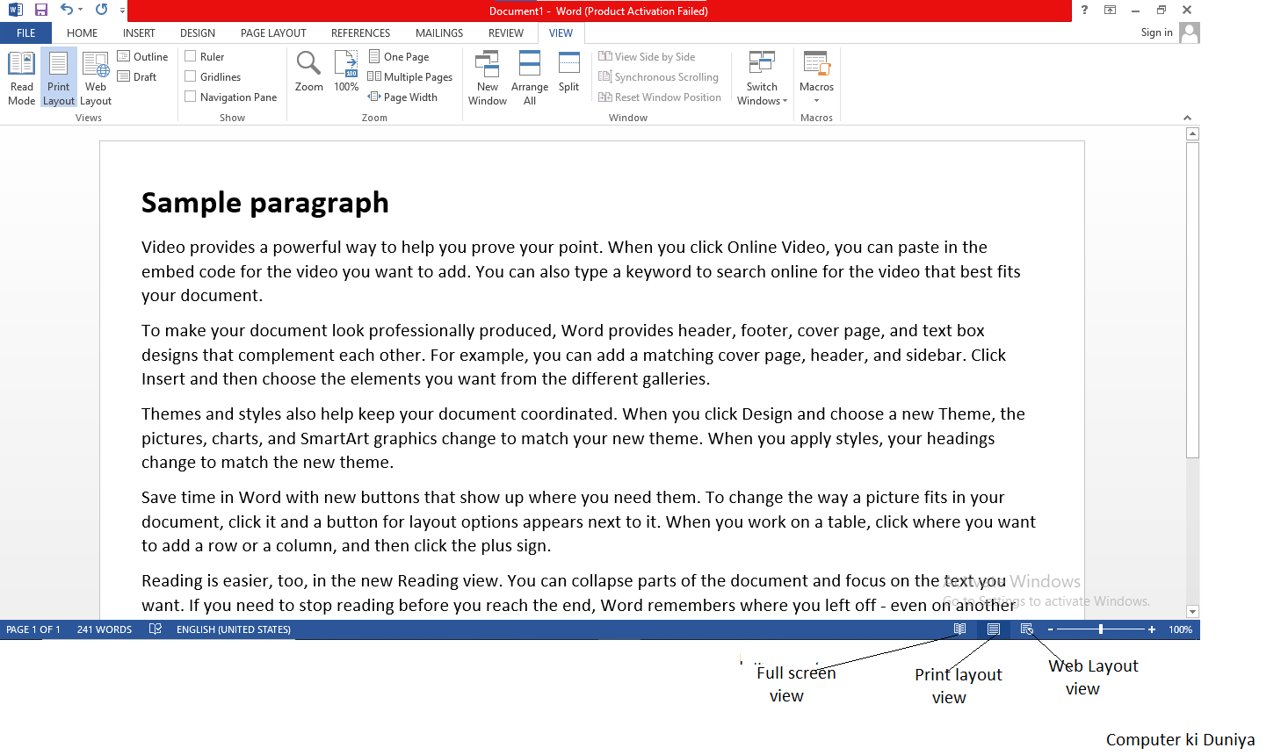Switch to Read Mode view
Viewport: 1281px width, 755px height.
click(x=21, y=78)
